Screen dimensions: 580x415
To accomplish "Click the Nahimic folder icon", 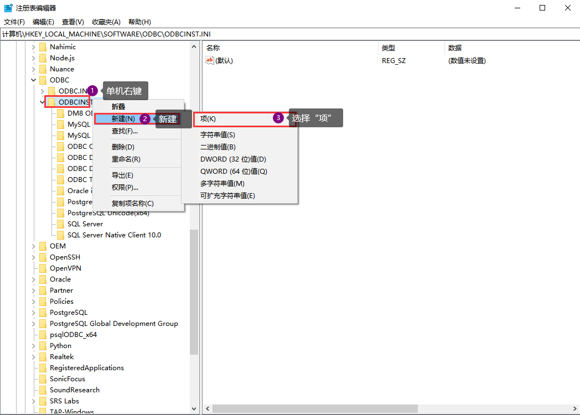I will (x=43, y=47).
